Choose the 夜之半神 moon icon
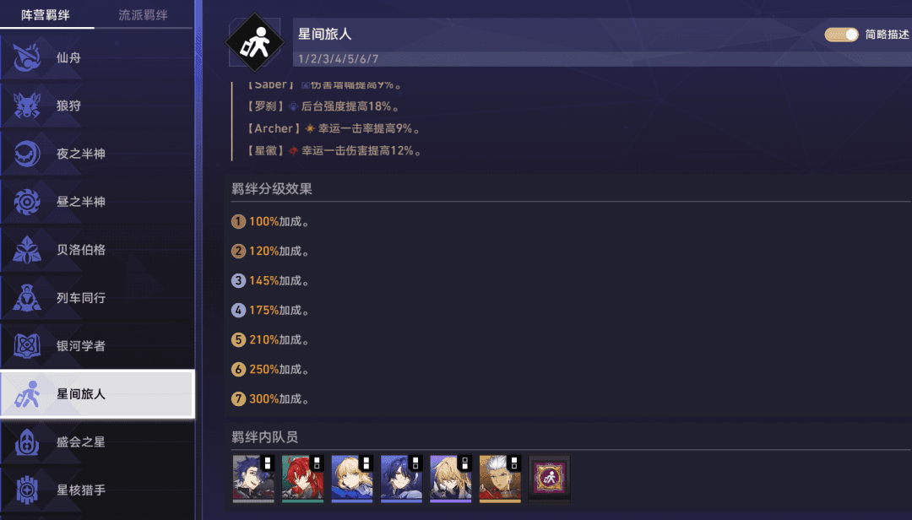The image size is (912, 520). 27,154
